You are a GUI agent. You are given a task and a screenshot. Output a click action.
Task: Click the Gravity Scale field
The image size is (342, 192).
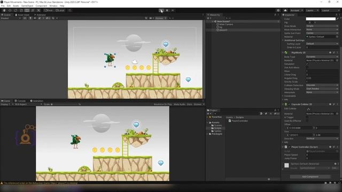322,82
